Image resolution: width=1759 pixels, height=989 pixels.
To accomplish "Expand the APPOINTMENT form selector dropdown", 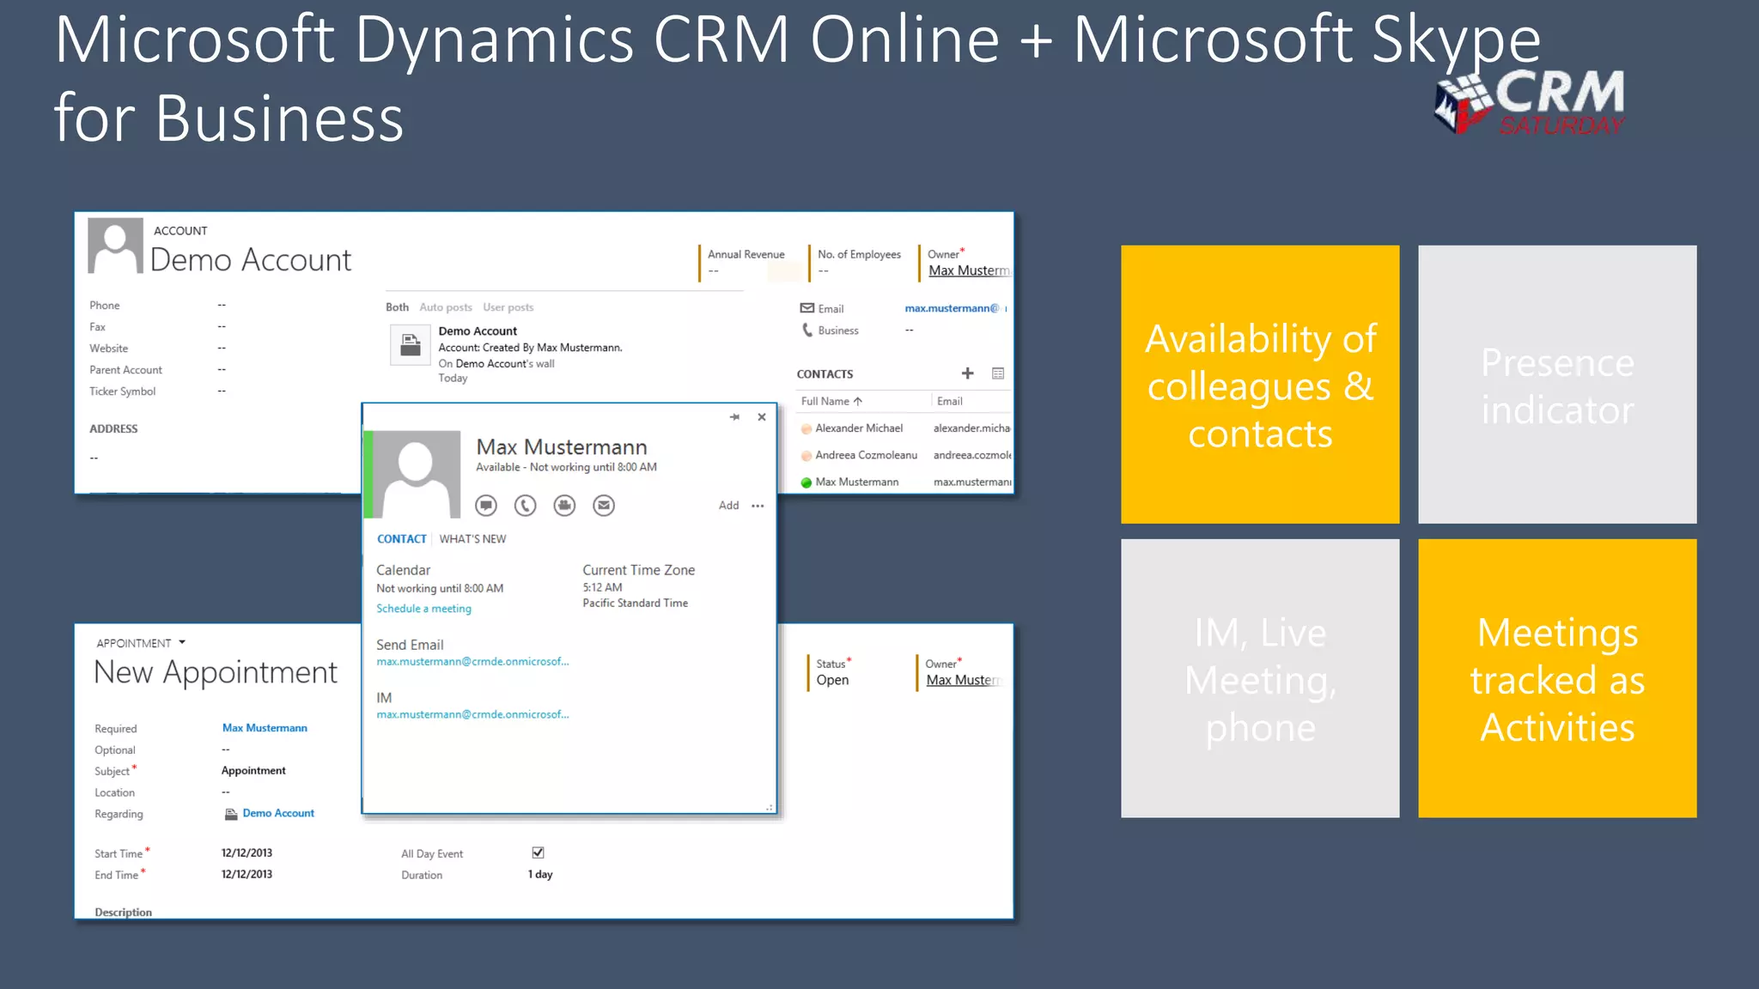I will 182,642.
